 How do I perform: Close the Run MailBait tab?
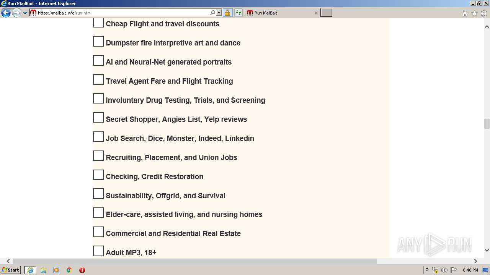pos(316,13)
